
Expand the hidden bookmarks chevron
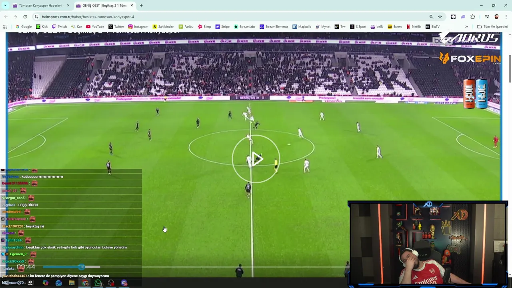point(466,27)
